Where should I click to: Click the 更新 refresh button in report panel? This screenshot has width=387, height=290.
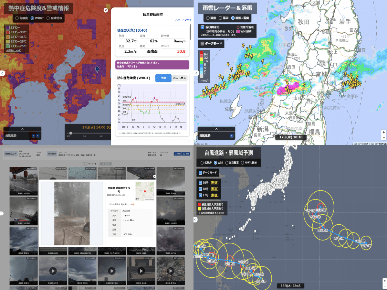point(186,154)
